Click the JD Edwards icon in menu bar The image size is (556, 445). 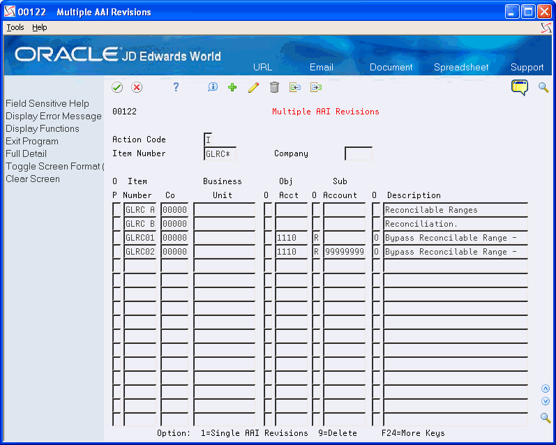point(546,28)
